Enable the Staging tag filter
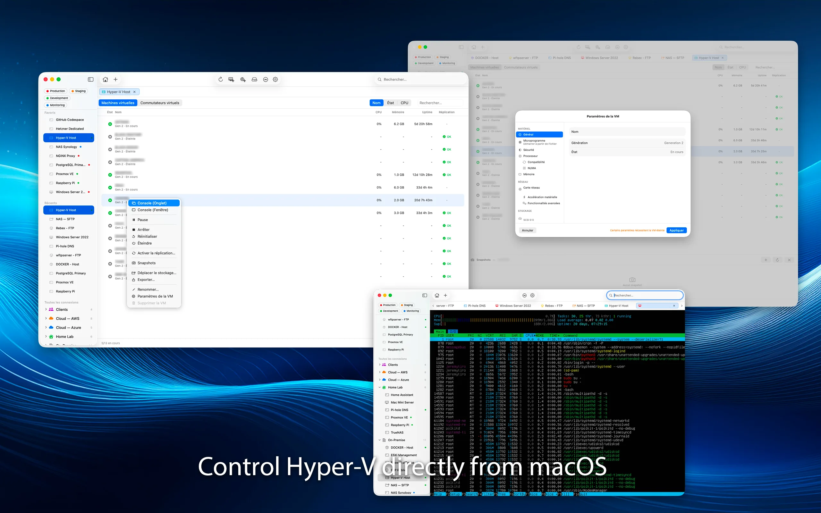This screenshot has width=821, height=513. pos(78,91)
